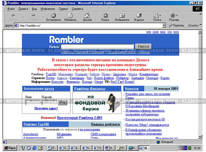Open the Избранное menu in menu bar

click(x=48, y=9)
